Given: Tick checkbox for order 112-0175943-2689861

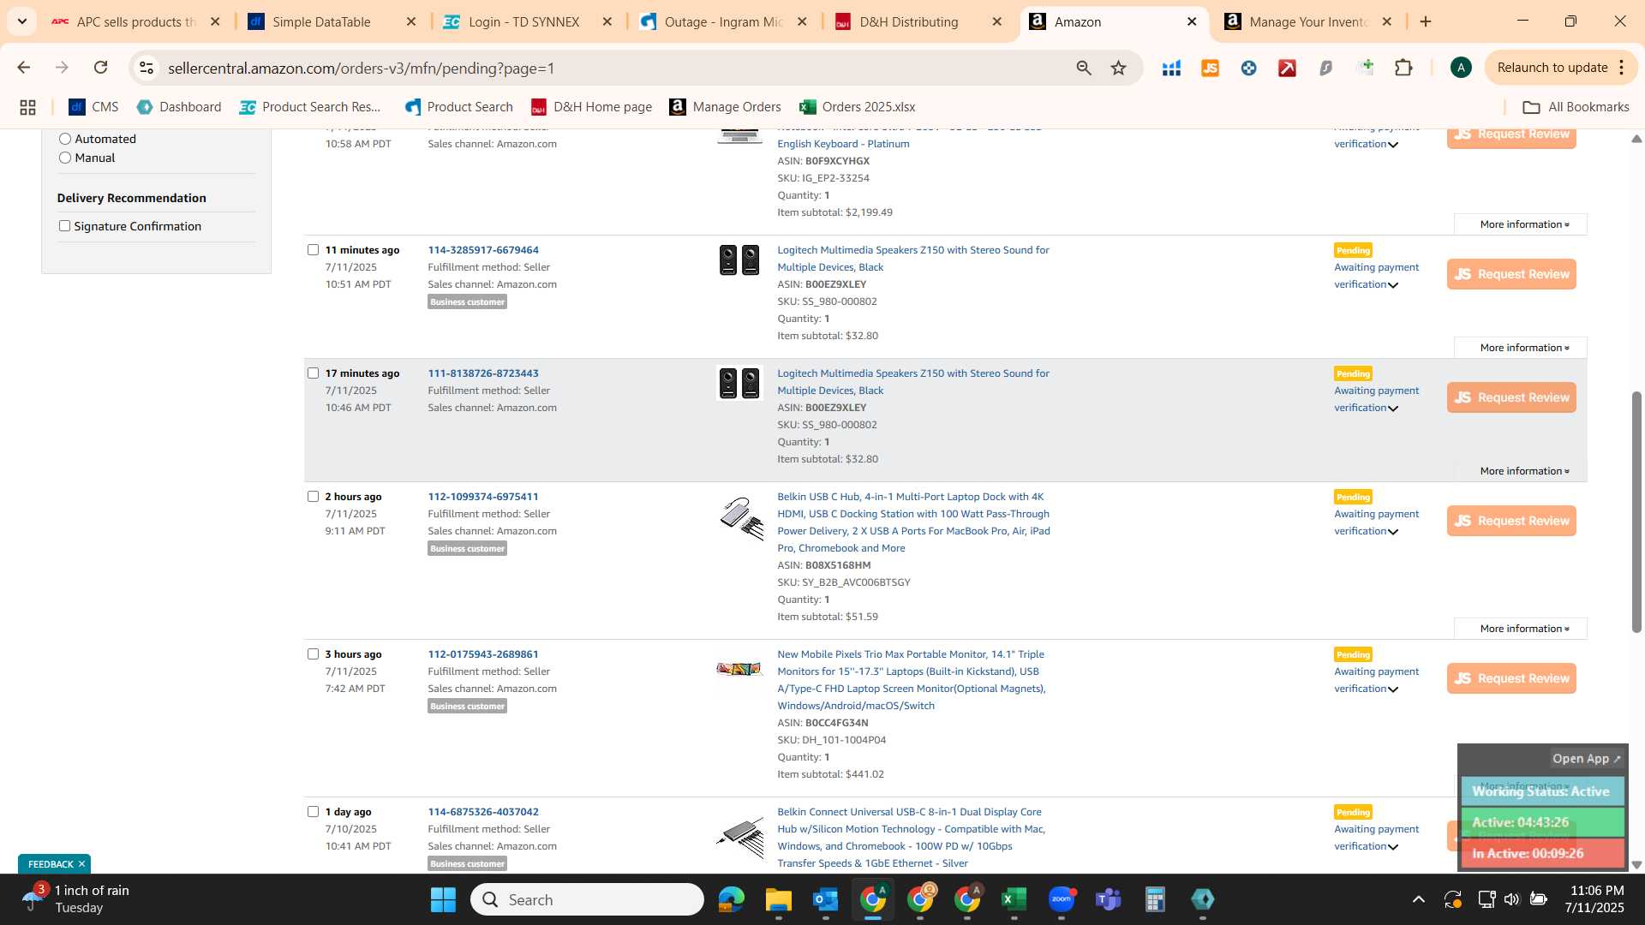Looking at the screenshot, I should (x=313, y=654).
